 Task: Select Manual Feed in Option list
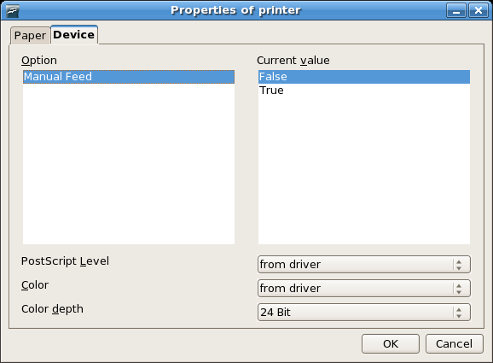(129, 77)
